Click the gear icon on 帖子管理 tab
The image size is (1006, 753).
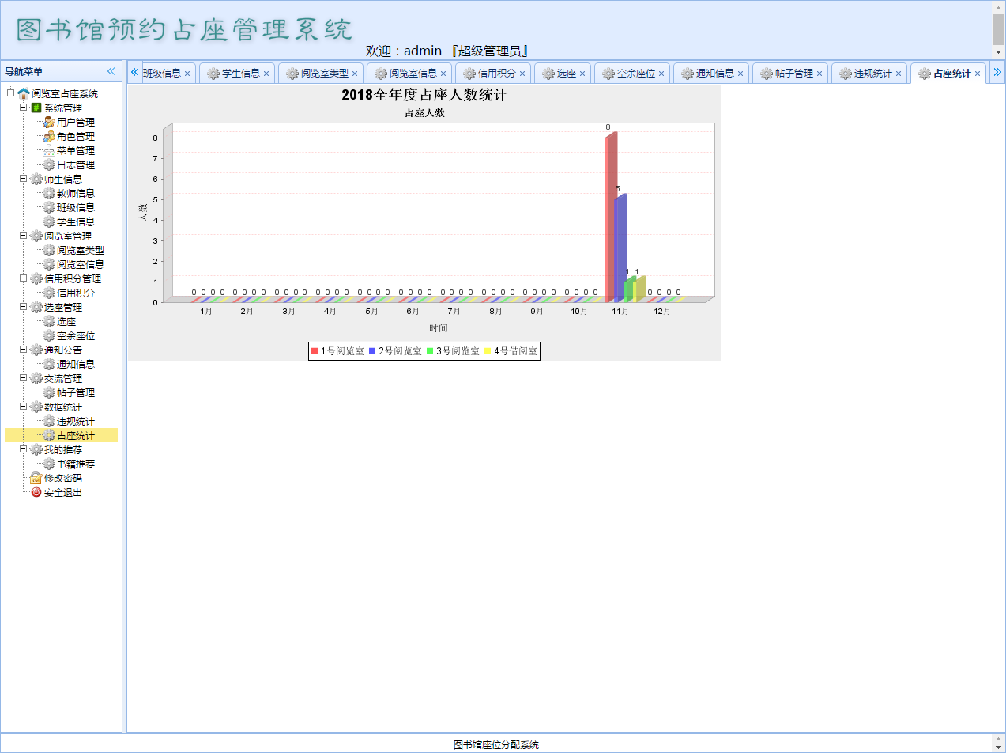click(767, 74)
